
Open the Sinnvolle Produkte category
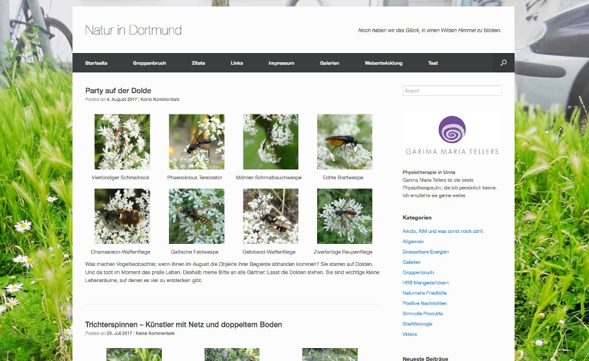(x=423, y=313)
